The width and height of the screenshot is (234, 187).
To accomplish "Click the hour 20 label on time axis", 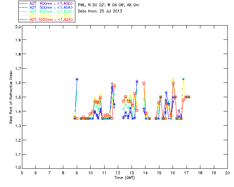I will click(x=227, y=173).
